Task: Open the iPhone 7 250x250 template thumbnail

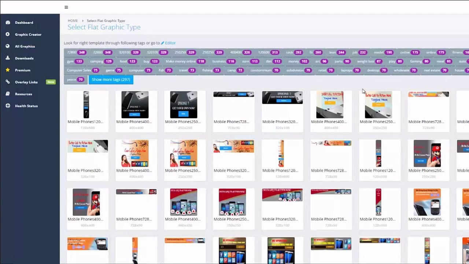Action: [x=184, y=105]
